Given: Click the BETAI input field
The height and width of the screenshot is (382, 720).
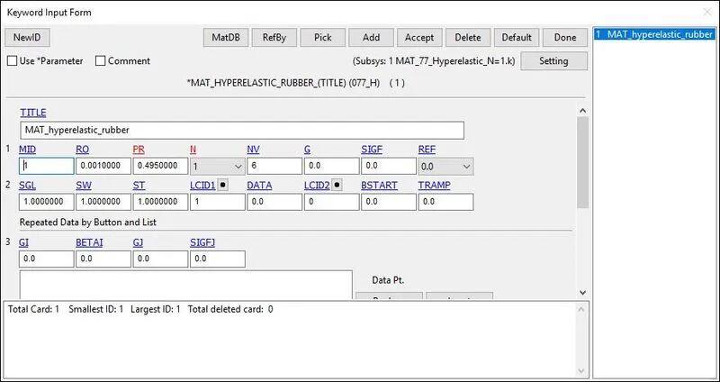Looking at the screenshot, I should (103, 259).
